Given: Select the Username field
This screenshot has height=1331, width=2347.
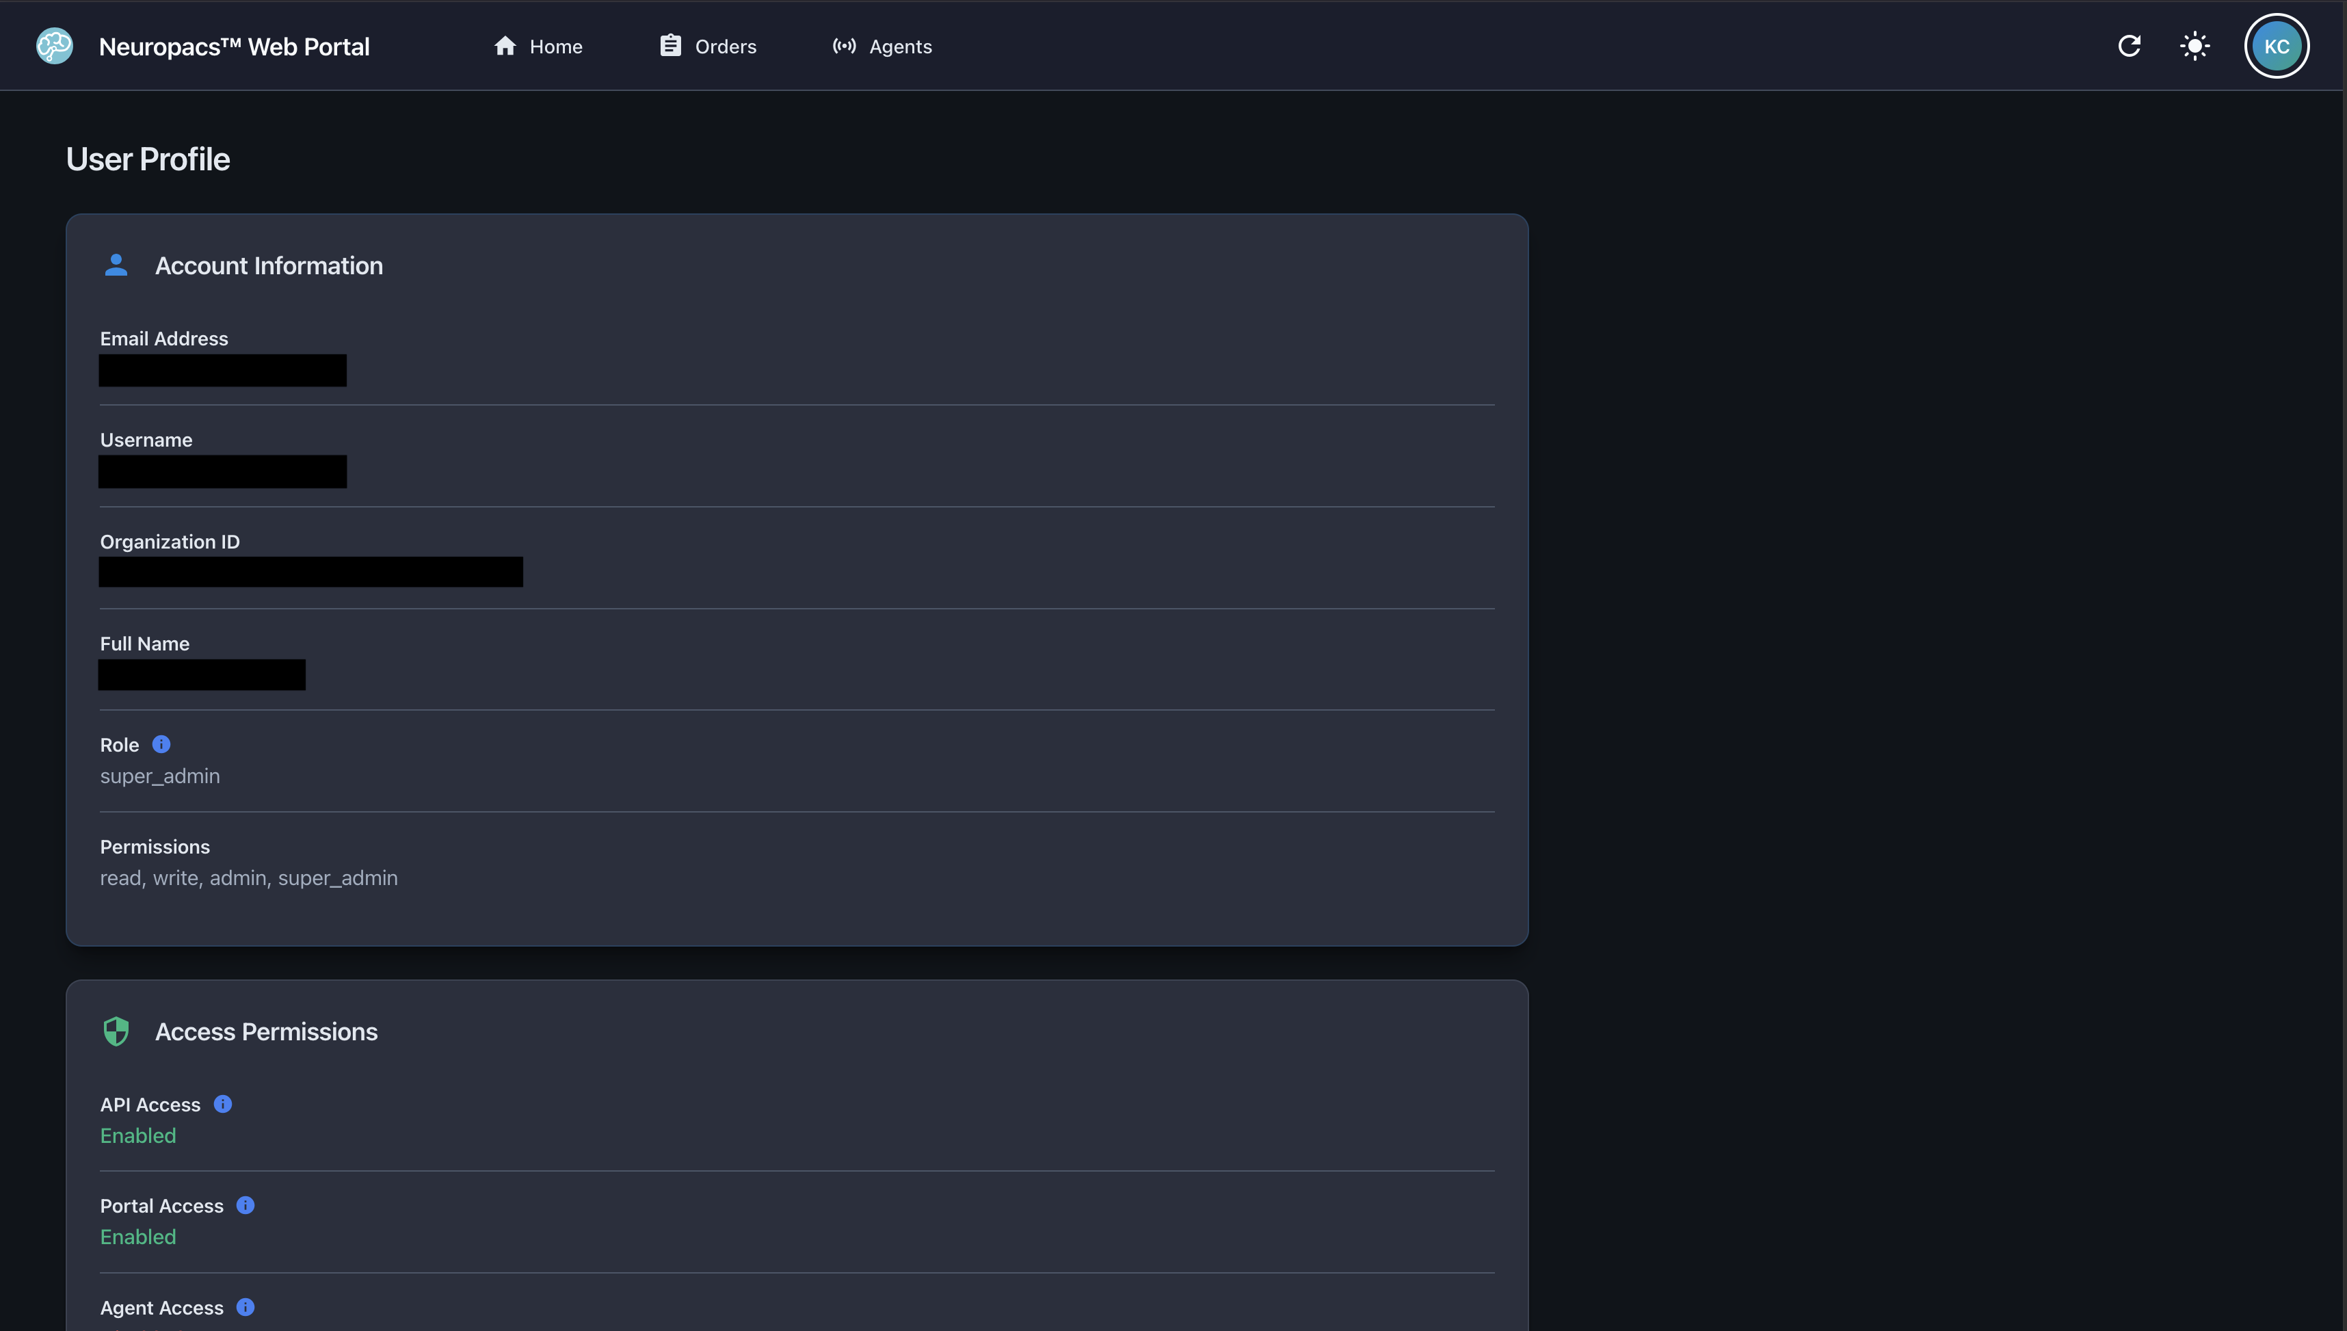Looking at the screenshot, I should [x=222, y=472].
